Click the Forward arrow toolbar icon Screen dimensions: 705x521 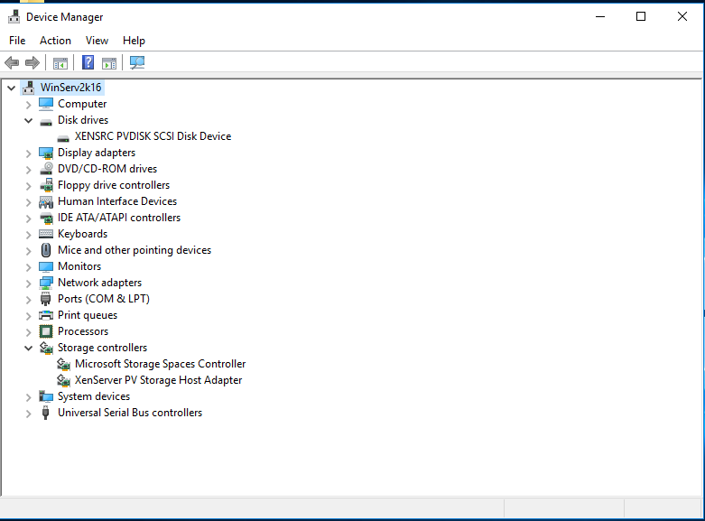point(32,62)
